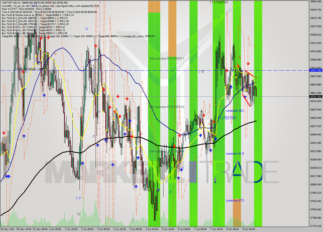Click price axis value 59493.760
Viewport: 323px width, 232px height.
tap(316, 10)
